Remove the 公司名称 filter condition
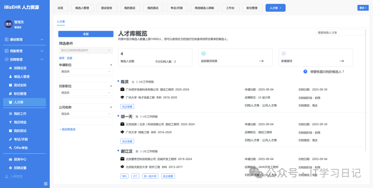 click(x=111, y=107)
